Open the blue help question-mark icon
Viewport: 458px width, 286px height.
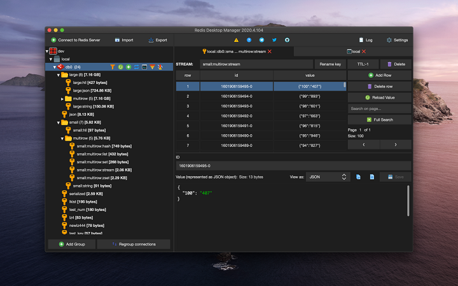pos(249,40)
